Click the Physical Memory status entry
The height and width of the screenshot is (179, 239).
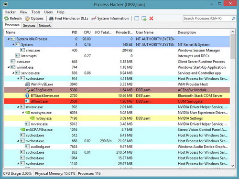point(55,173)
